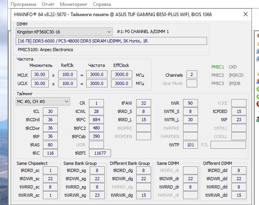Screen dimensions: 259x205
Task: Click the PMIC2 label
Action: 218,75
